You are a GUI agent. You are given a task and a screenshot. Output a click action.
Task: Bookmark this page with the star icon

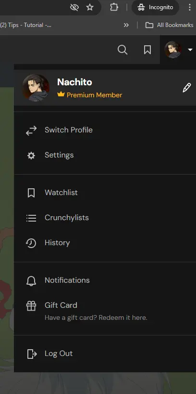pos(90,8)
